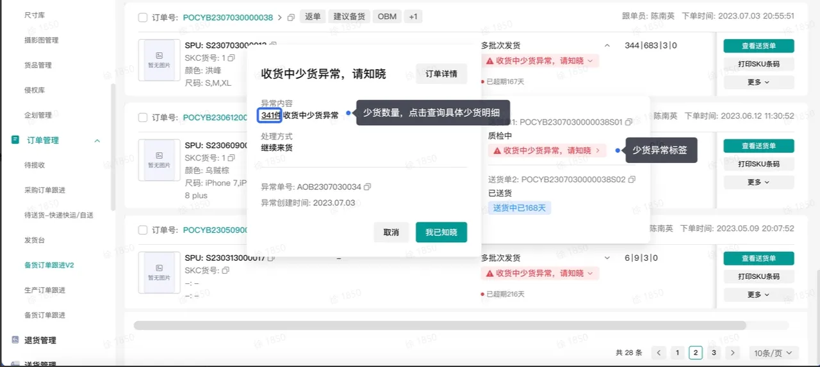Click the 暂无图片 thumbnail of the 乌贼棕 item

pyautogui.click(x=159, y=160)
